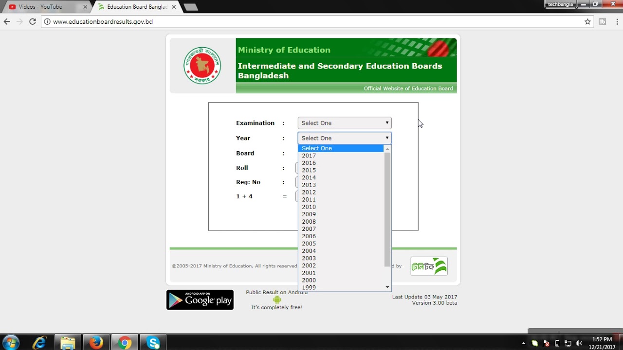This screenshot has width=623, height=350.
Task: Click the green Android robot icon
Action: coord(277,300)
